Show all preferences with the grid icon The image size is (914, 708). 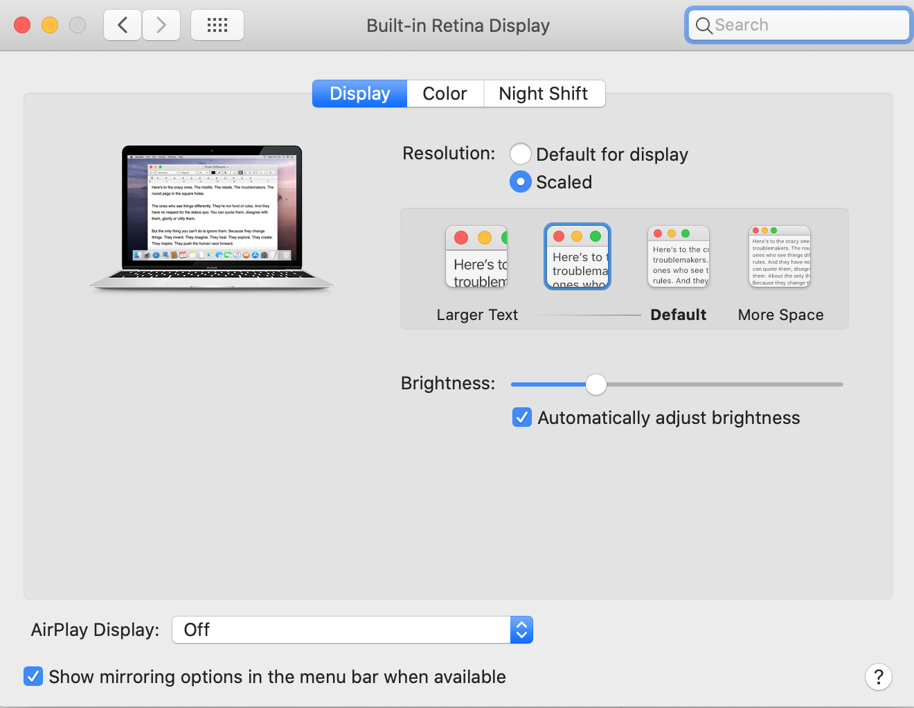point(217,26)
